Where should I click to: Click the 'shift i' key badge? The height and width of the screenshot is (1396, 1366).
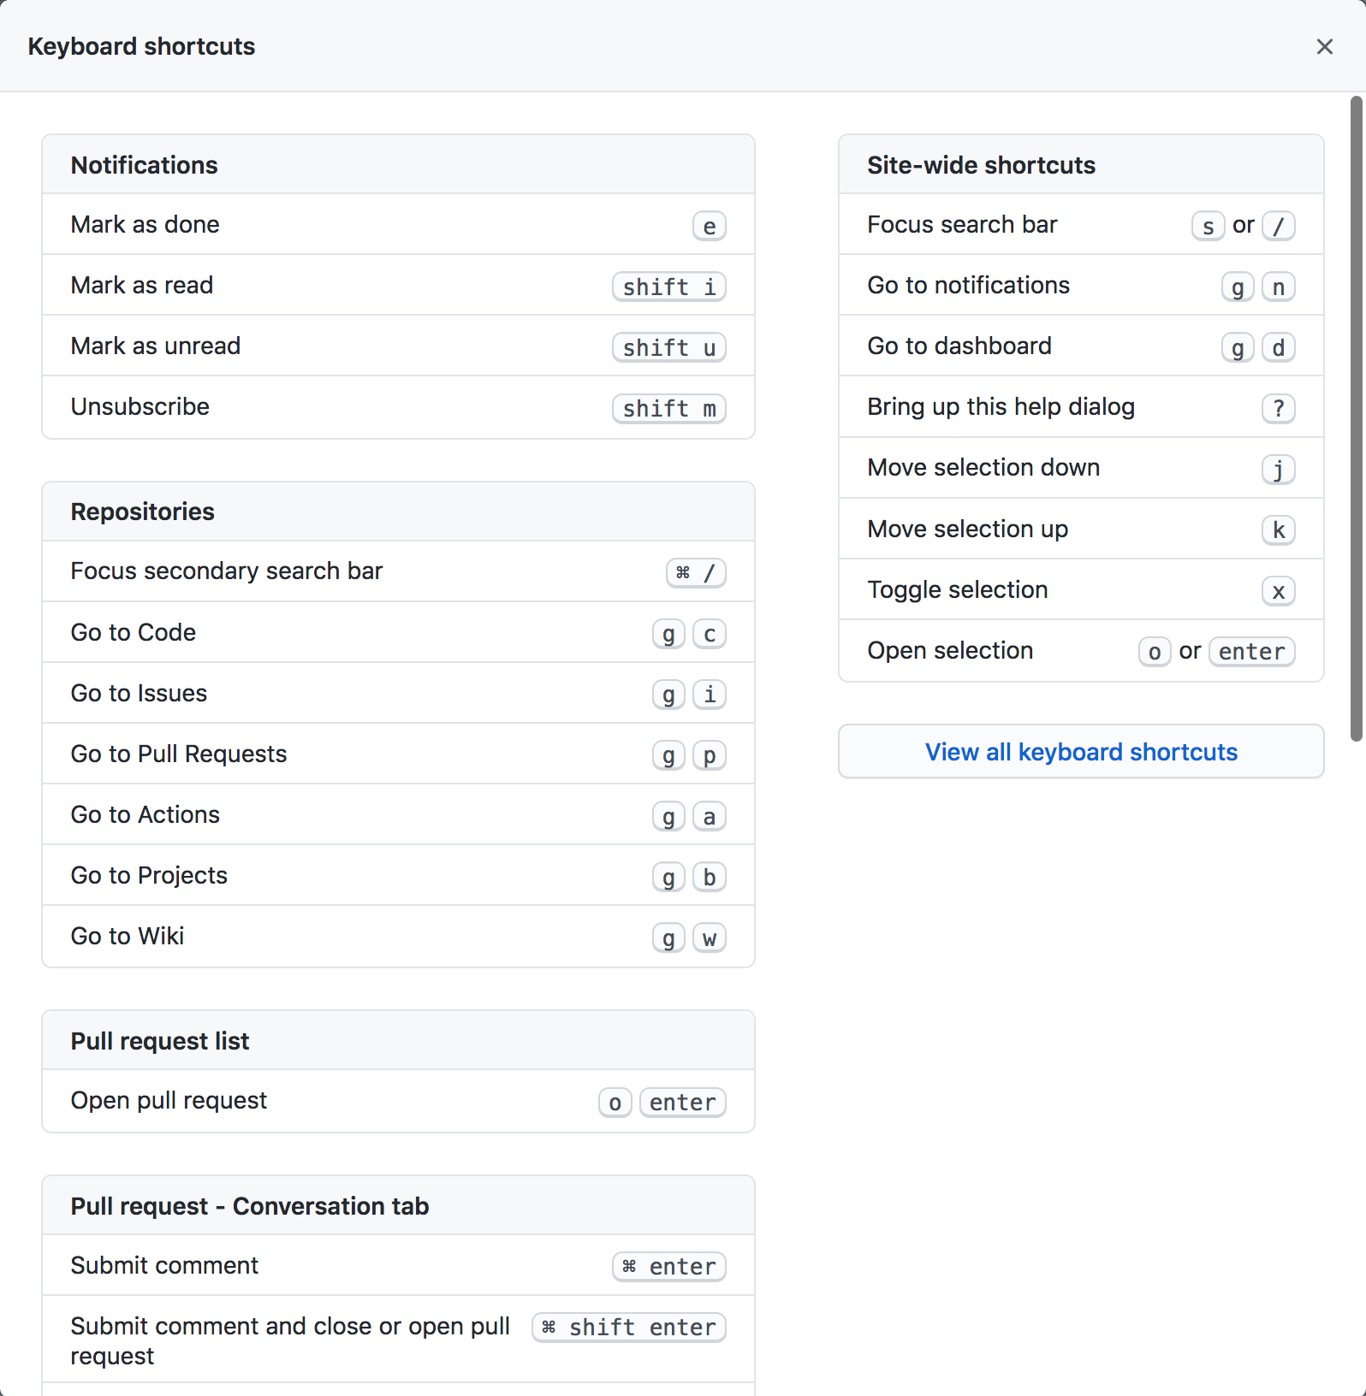pyautogui.click(x=668, y=287)
